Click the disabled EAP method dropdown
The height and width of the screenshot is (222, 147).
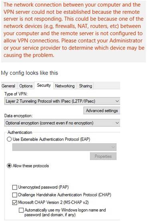pos(64,147)
